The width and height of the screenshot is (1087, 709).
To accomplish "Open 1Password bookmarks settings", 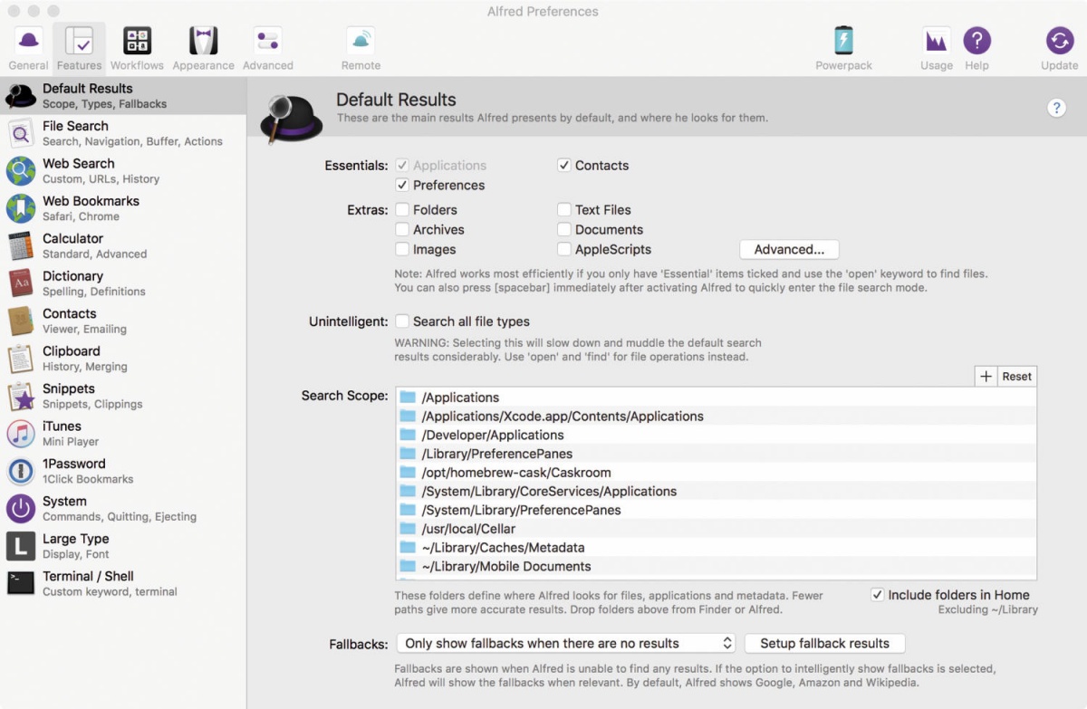I will pos(123,471).
